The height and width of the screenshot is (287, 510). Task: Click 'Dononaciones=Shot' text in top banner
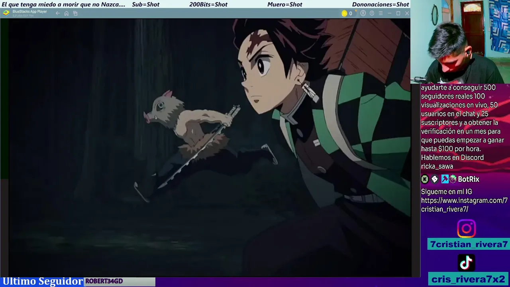381,4
